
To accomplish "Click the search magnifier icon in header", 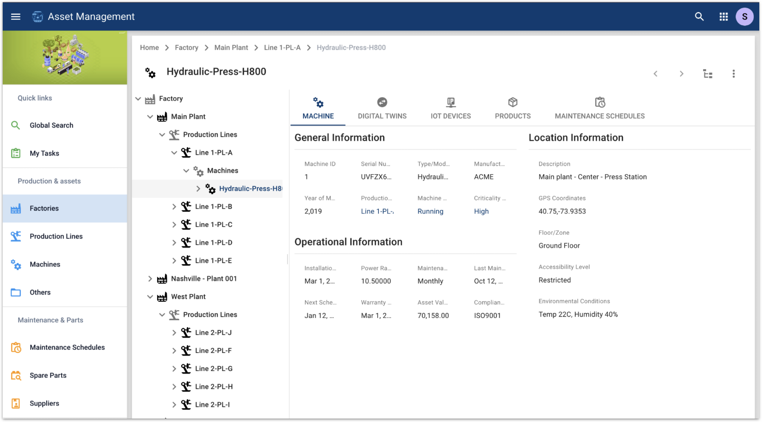I will point(699,17).
